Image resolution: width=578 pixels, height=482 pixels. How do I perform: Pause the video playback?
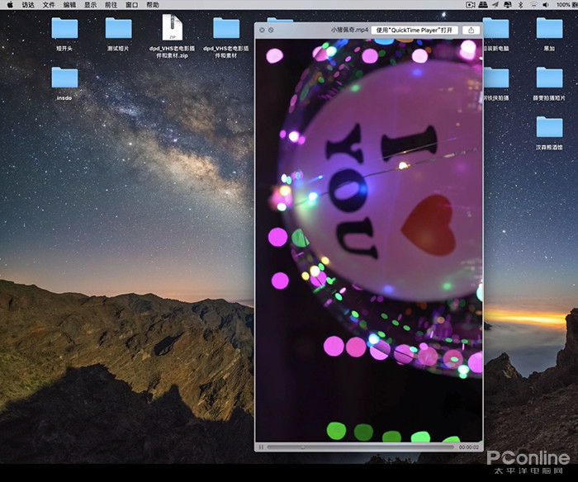click(x=262, y=447)
